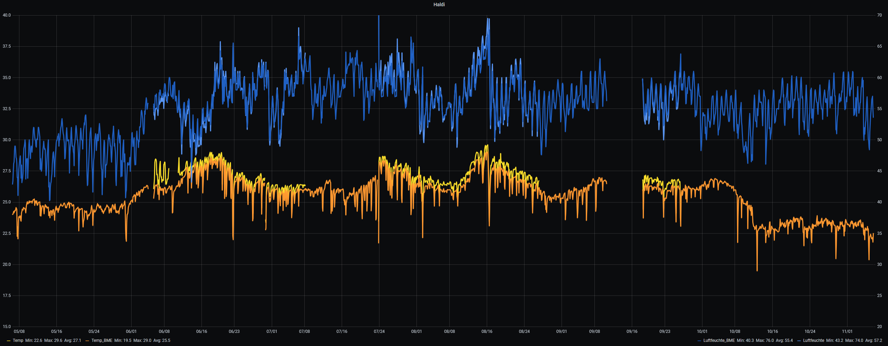Open the Haldi panel title menu

[x=439, y=4]
